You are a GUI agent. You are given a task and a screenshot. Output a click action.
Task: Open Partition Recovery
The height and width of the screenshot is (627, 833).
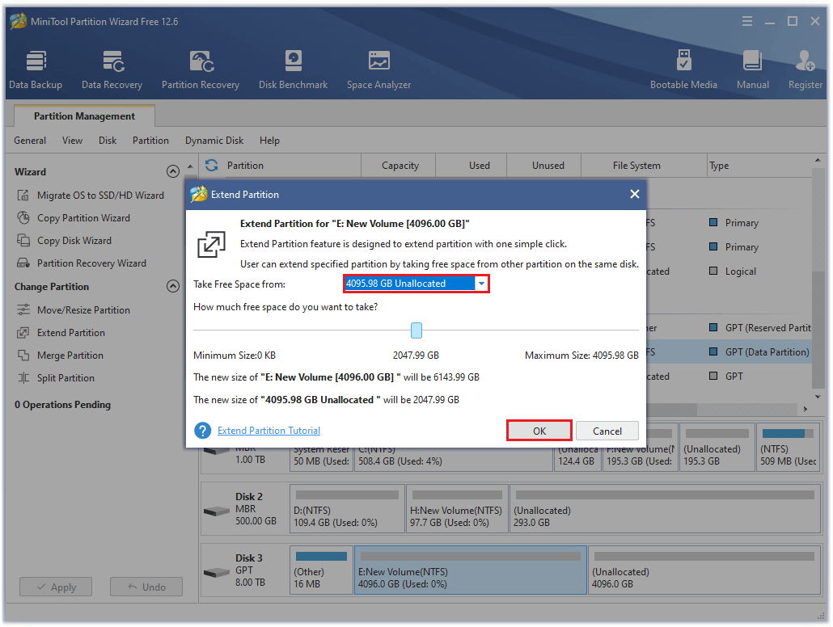click(x=201, y=69)
